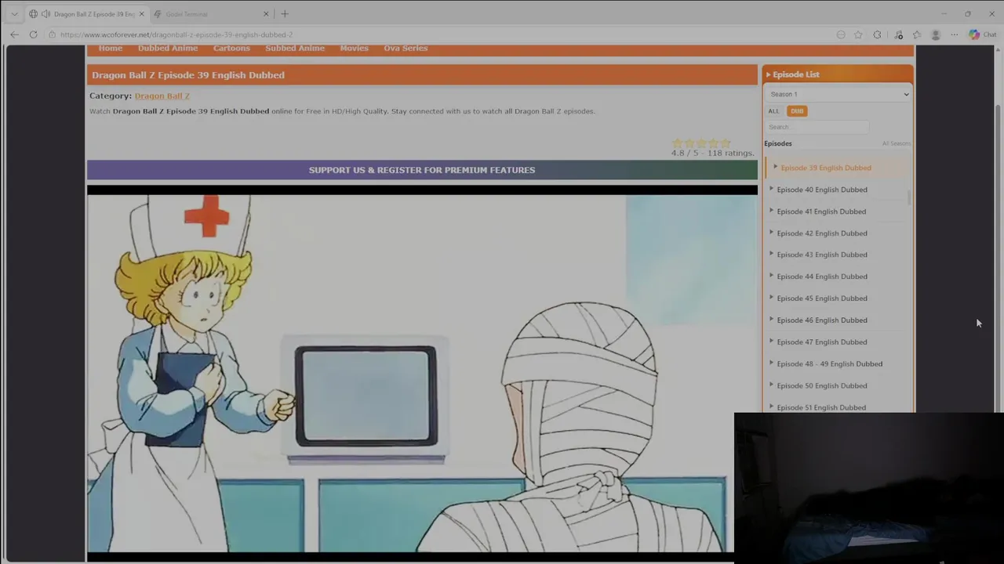Rate the episode five stars

[x=726, y=143]
